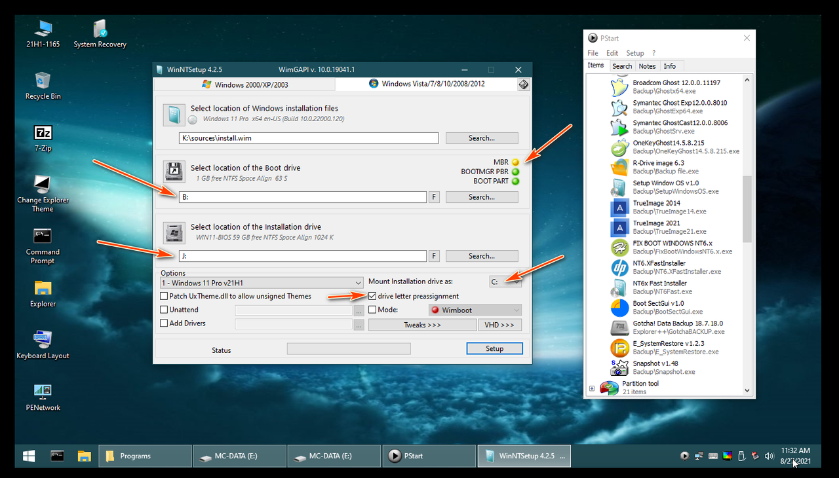Click OneKeyGhost icon in PStart
Viewport: 839px width, 478px height.
[x=619, y=147]
